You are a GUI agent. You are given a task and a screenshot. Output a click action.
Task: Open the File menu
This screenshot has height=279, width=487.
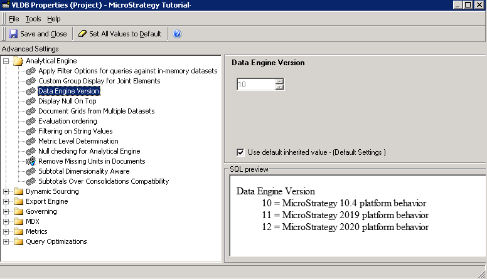(14, 19)
